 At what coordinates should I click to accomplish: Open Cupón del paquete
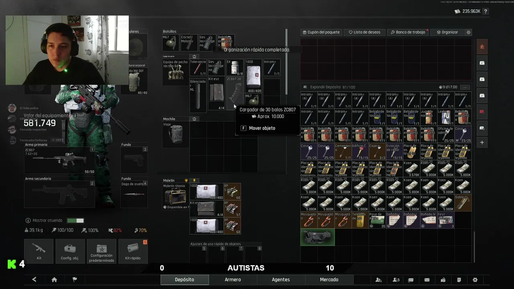pyautogui.click(x=321, y=32)
